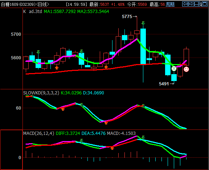Click the green sell arrow above 5775 candle

(x=143, y=23)
